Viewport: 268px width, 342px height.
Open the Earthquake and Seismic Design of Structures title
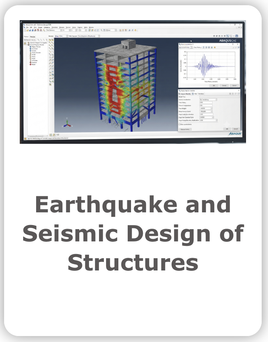pos(133,233)
